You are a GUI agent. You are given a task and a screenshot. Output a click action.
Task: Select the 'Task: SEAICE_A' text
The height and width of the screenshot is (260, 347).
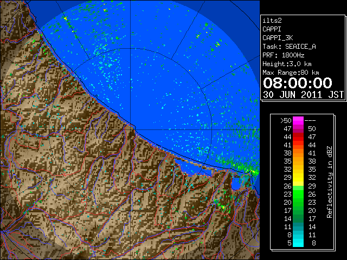click(x=289, y=47)
